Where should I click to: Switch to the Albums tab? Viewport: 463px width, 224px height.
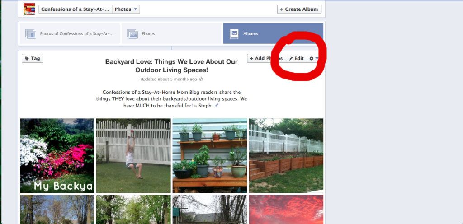[273, 33]
